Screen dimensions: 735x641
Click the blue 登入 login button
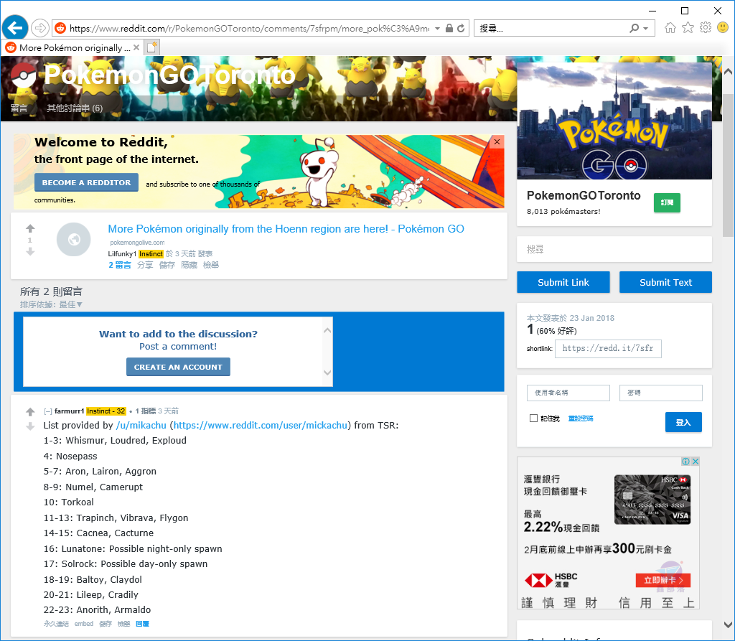683,422
